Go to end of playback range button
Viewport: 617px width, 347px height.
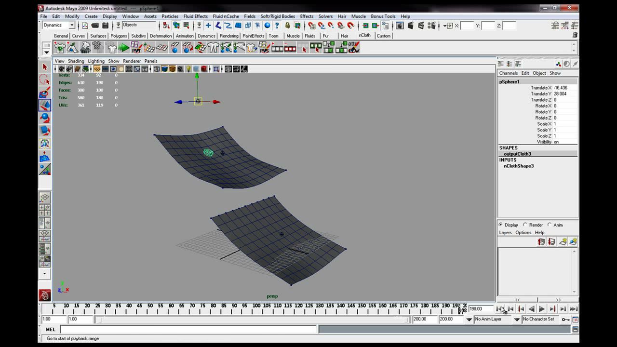click(x=574, y=309)
